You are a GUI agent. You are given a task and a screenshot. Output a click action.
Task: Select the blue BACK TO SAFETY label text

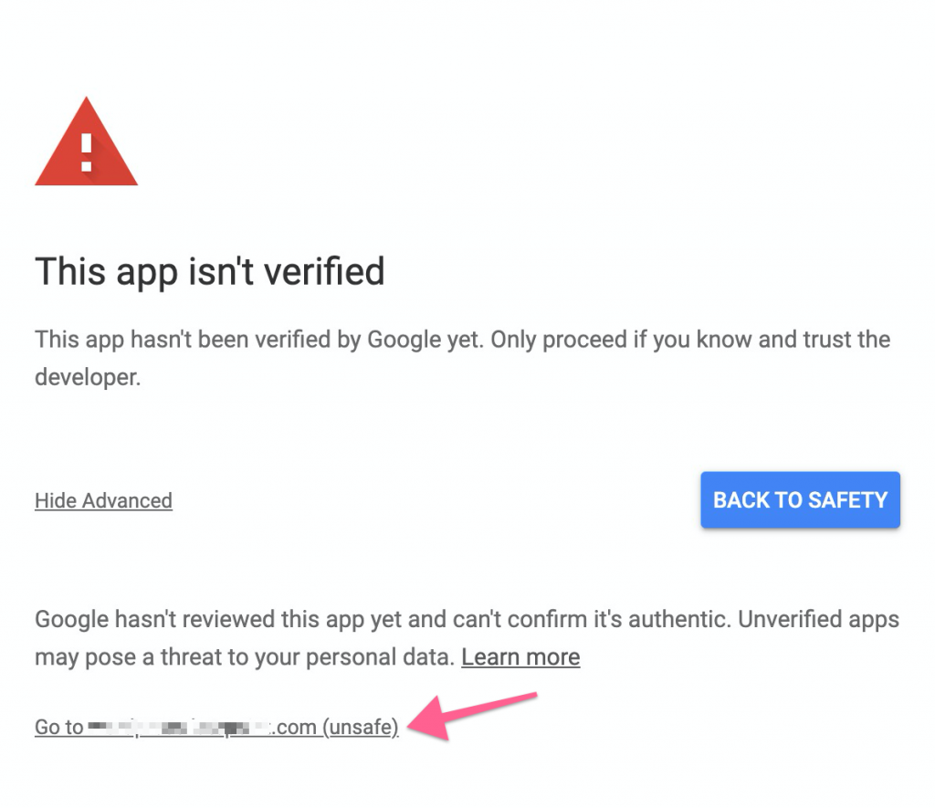(x=800, y=499)
